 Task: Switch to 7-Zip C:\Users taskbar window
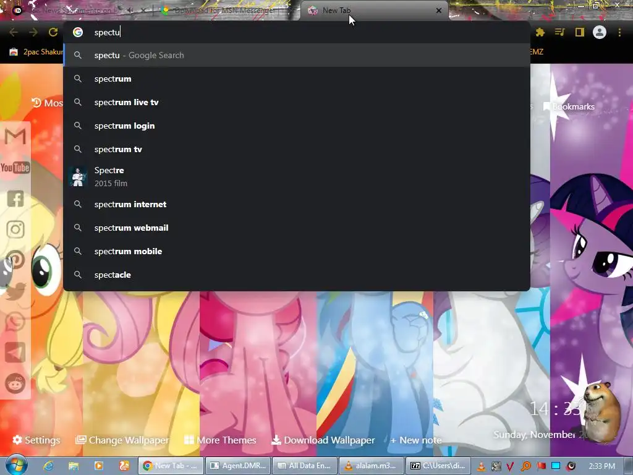(x=438, y=466)
